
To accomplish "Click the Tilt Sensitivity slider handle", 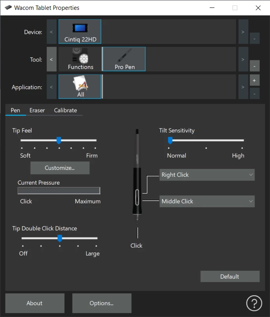I will point(170,140).
